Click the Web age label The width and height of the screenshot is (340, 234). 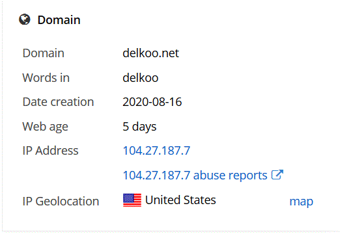tap(46, 127)
